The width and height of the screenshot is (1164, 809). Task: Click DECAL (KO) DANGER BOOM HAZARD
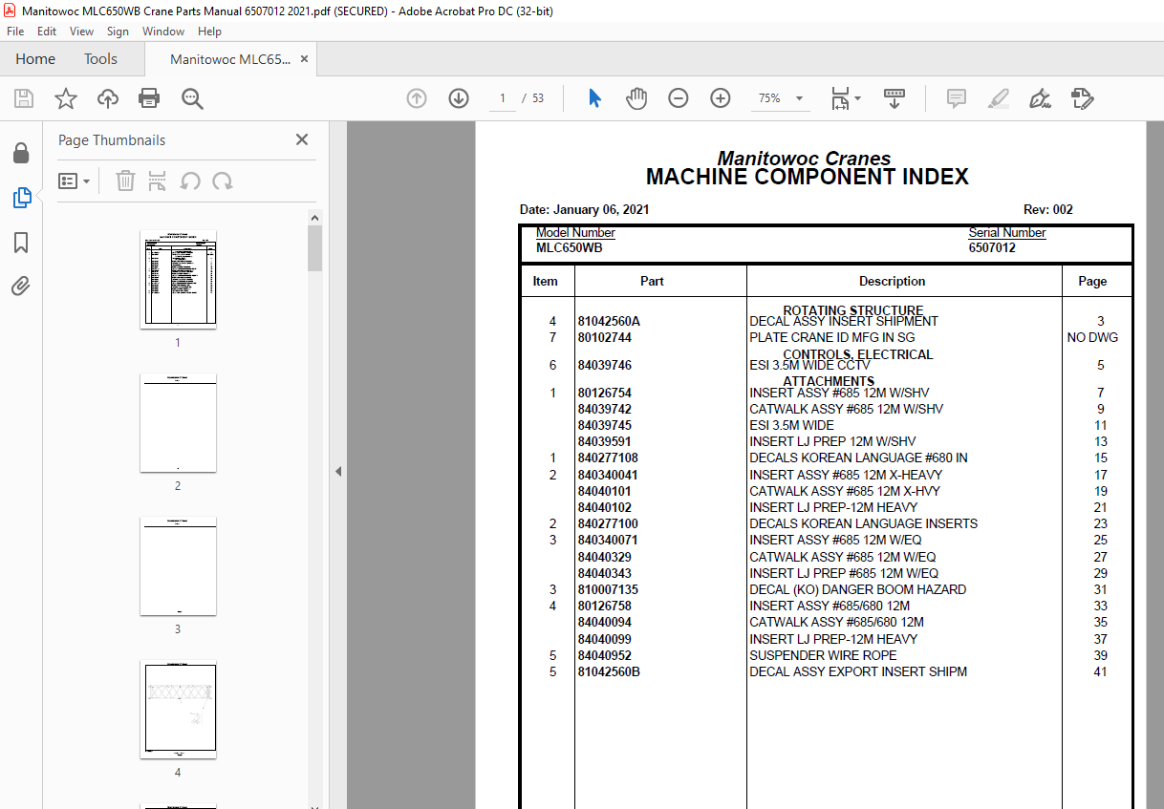tap(857, 590)
